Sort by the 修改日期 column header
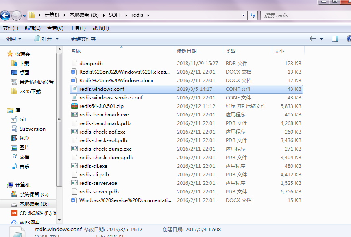 click(186, 51)
